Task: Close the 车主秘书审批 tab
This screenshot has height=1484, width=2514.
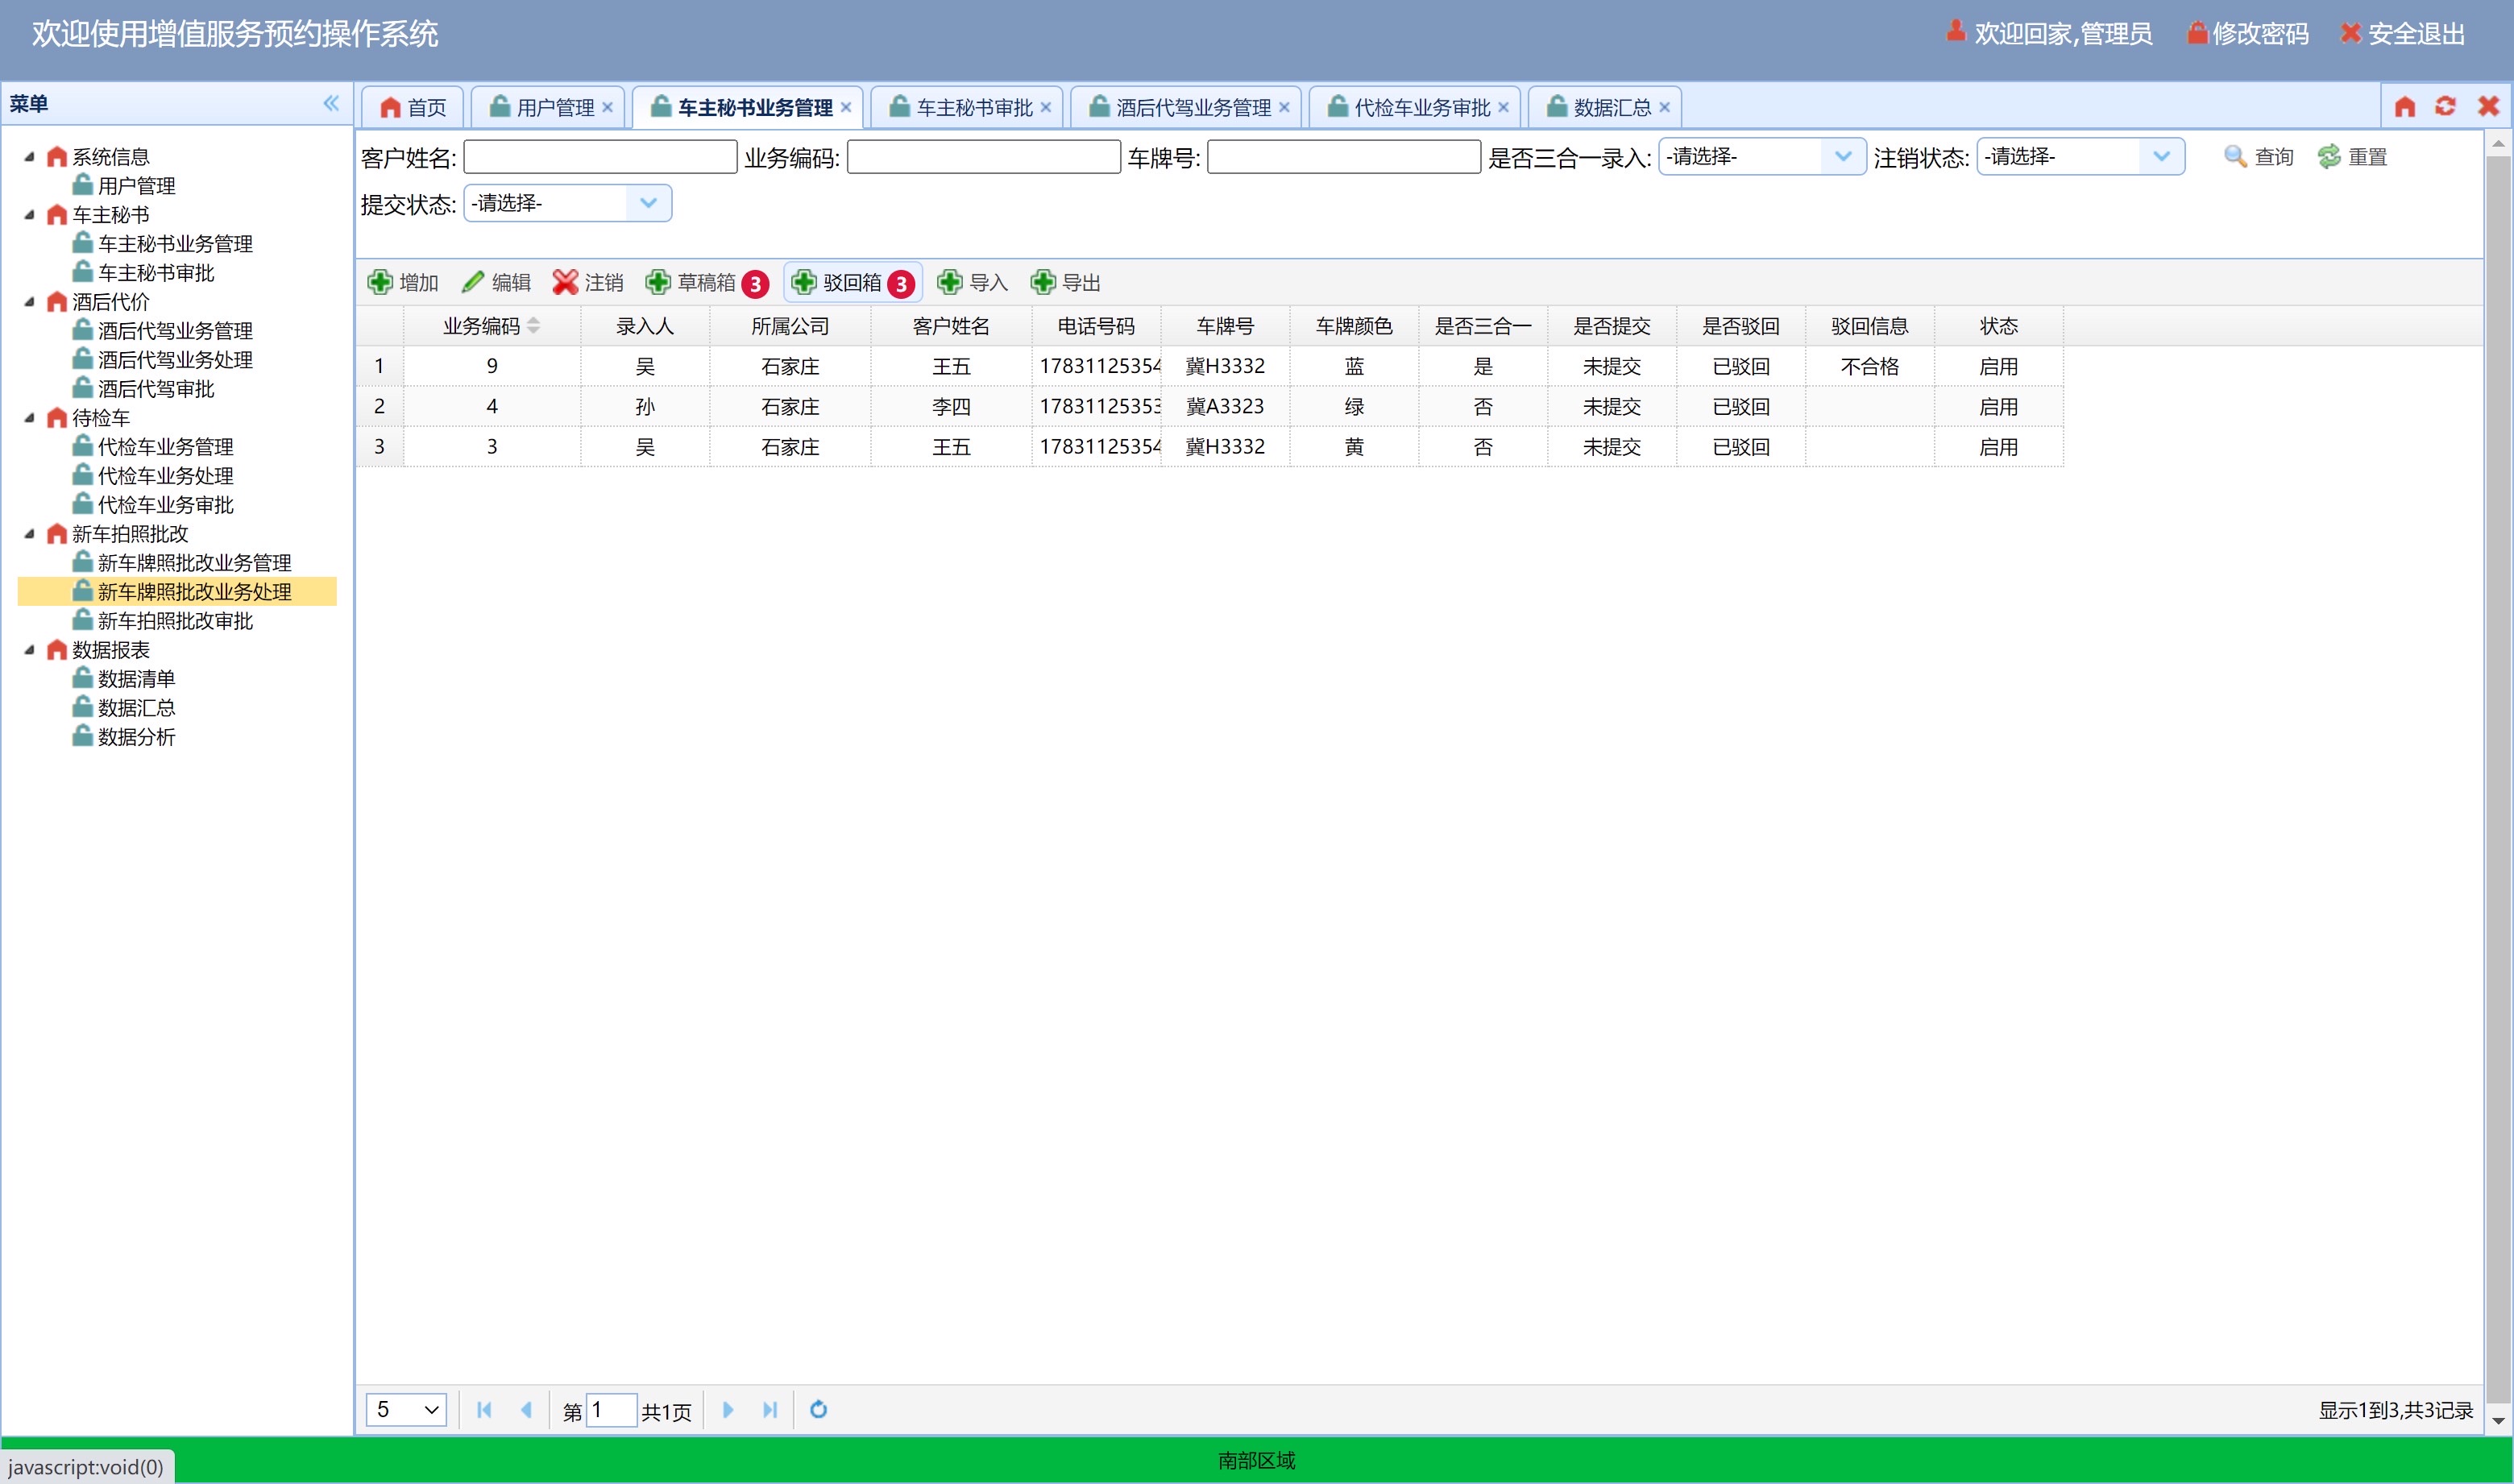Action: [x=1046, y=107]
